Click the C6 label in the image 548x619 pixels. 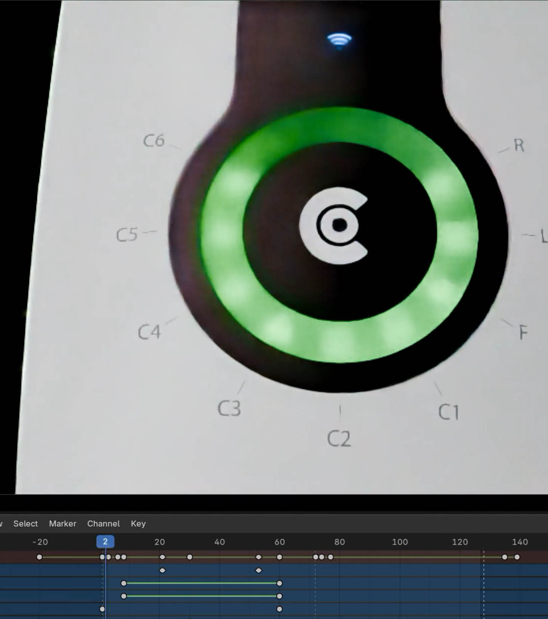tap(154, 140)
